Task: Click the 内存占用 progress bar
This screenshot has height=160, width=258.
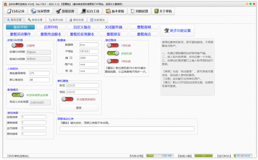Action: pos(160,156)
